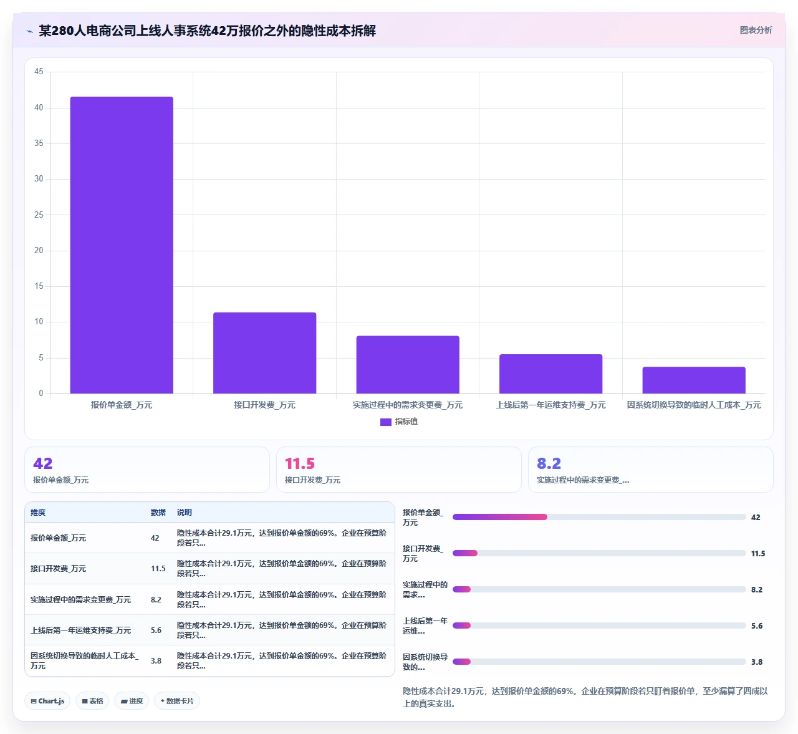798x734 pixels.
Task: Click the 报价单金额 progress bar valued 42
Action: point(599,517)
